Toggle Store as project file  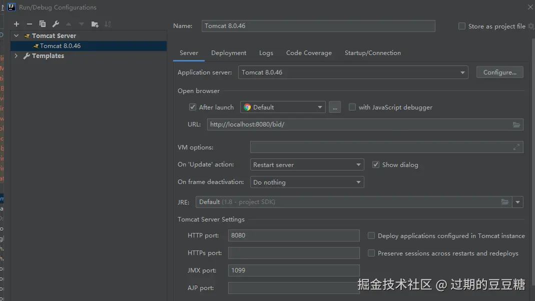pos(461,26)
